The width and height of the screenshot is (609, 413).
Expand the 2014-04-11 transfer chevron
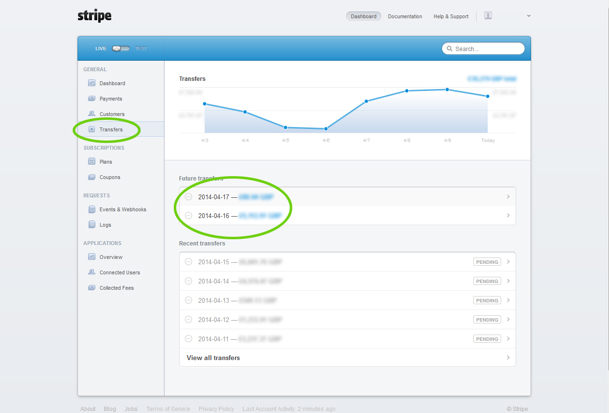pyautogui.click(x=508, y=339)
